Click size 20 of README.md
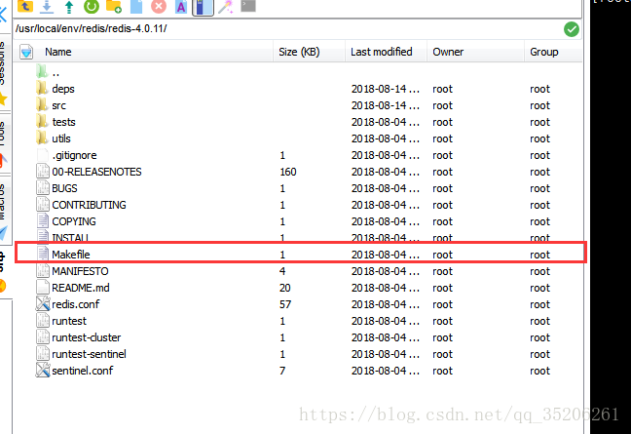The width and height of the screenshot is (631, 434). pyautogui.click(x=285, y=288)
